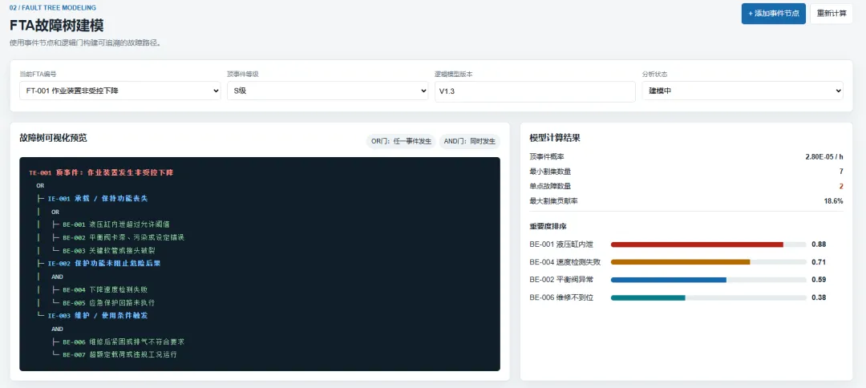Select BE-001 液压缸内泄超过允许阈值 node
The image size is (866, 388).
116,224
